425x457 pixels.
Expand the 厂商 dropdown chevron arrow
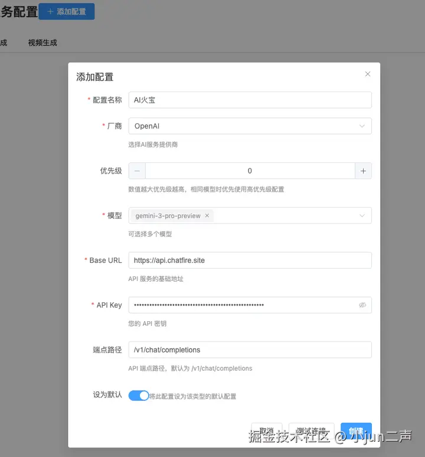pos(362,126)
